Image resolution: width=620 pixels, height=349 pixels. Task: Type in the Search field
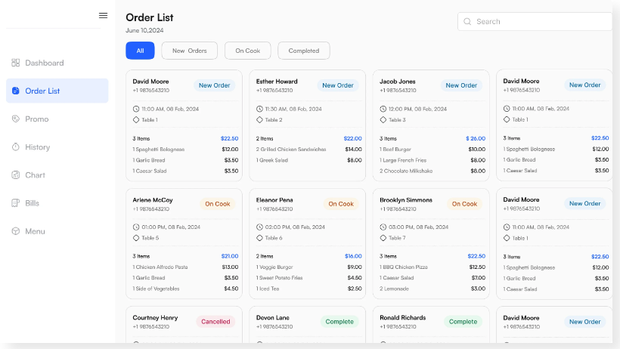(x=538, y=22)
